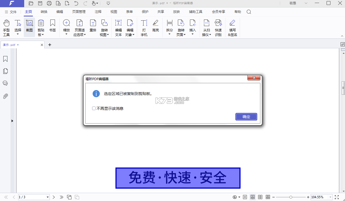The image size is (345, 201).
Task: Switch to single page view mode
Action: (x=245, y=197)
